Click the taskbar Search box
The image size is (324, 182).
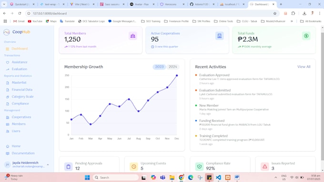pos(116,177)
